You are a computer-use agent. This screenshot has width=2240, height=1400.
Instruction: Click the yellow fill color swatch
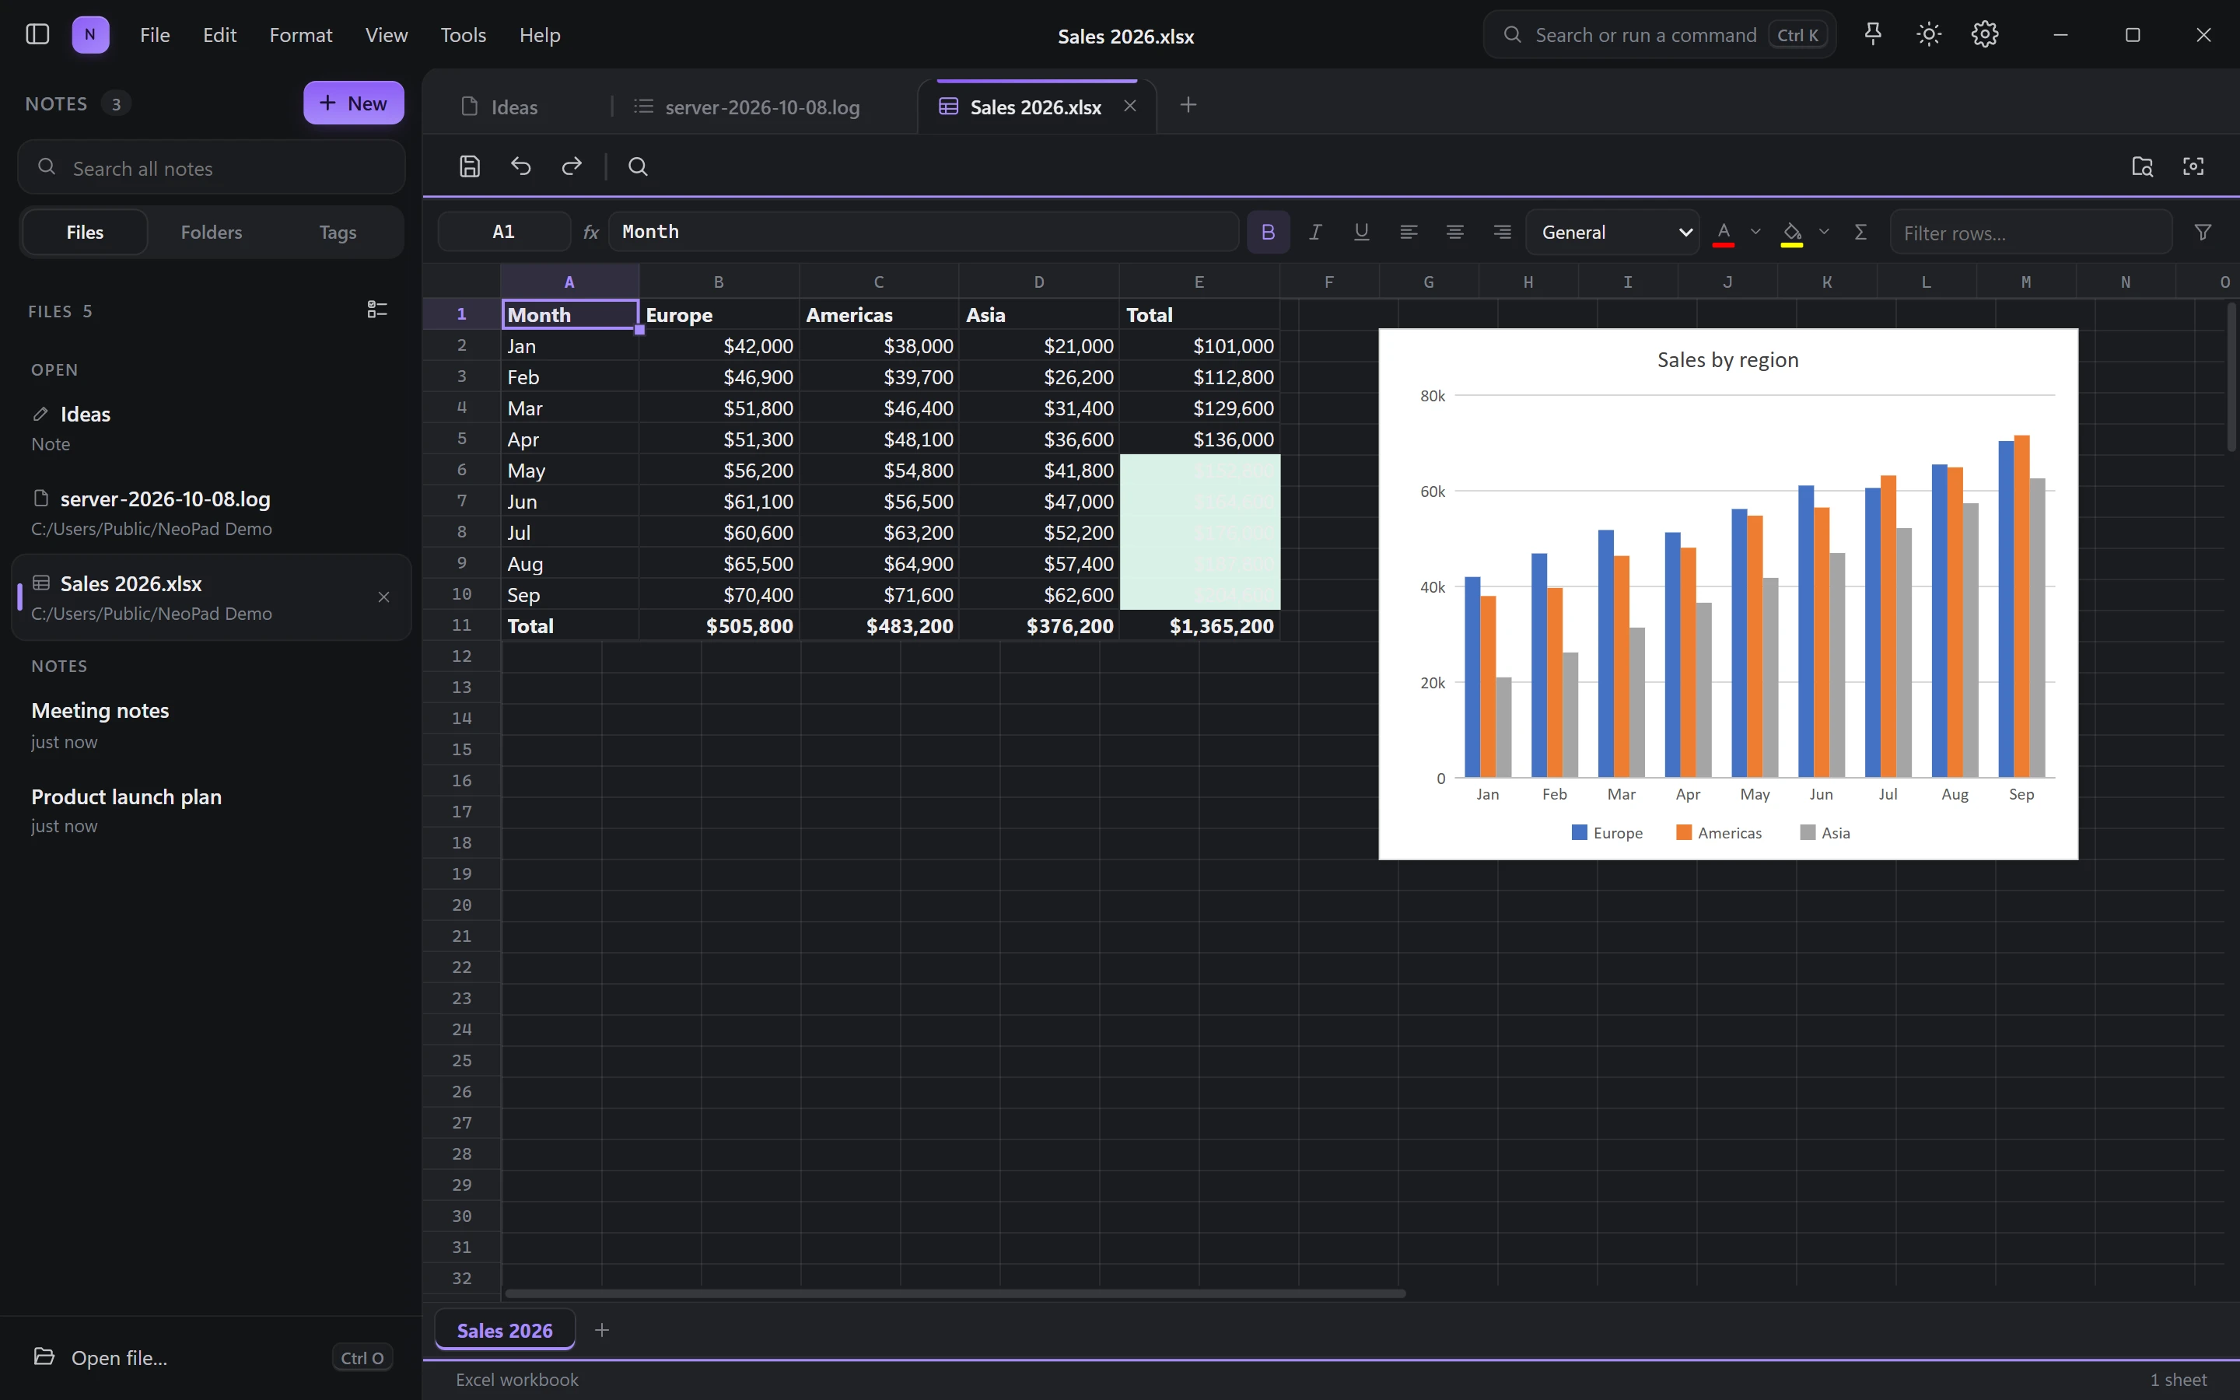click(x=1792, y=233)
